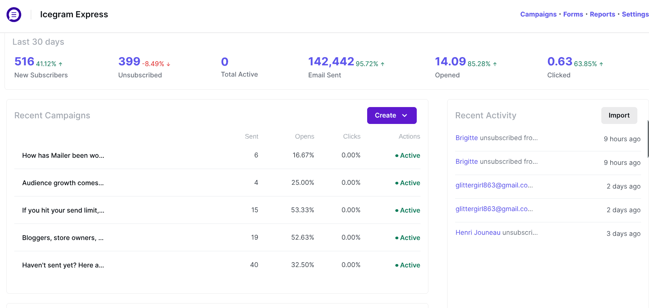649x308 pixels.
Task: Click Active status of 'Bloggers, store owners' campaign
Action: pos(408,238)
